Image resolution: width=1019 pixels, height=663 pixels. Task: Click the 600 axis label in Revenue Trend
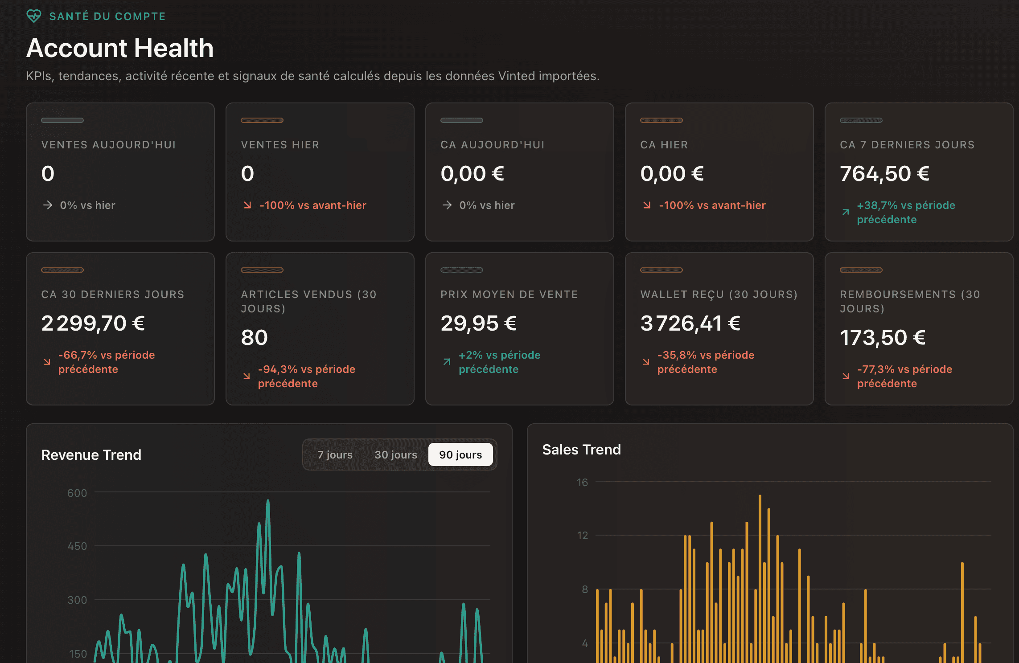[77, 493]
